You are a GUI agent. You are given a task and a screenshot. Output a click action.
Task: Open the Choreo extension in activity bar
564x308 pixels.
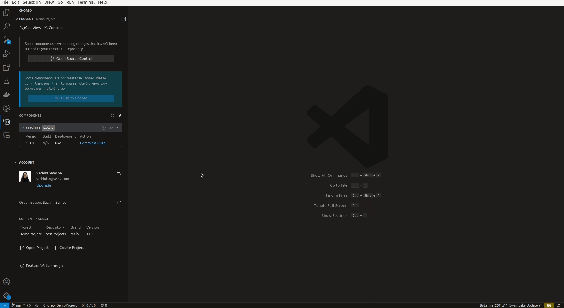[x=7, y=122]
